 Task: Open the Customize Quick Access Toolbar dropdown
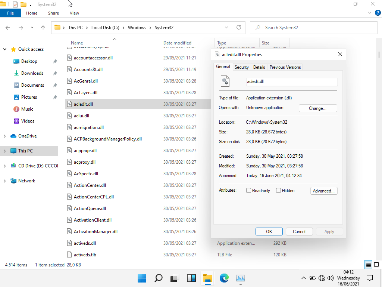click(30, 4)
